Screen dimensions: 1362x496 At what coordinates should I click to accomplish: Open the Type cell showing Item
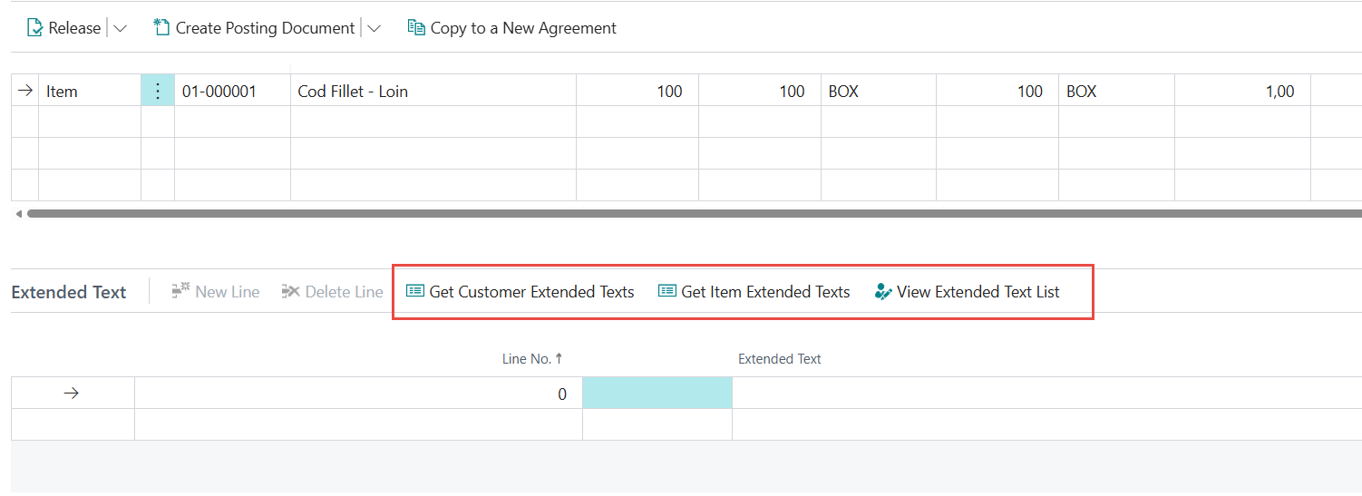(89, 92)
